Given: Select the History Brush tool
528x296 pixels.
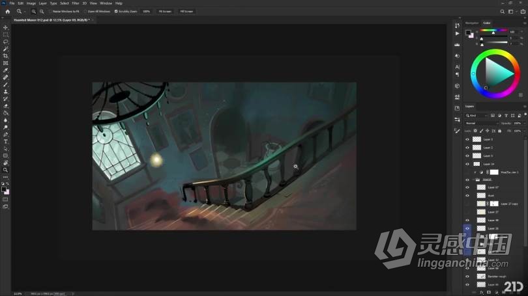Looking at the screenshot, I should click(5, 99).
